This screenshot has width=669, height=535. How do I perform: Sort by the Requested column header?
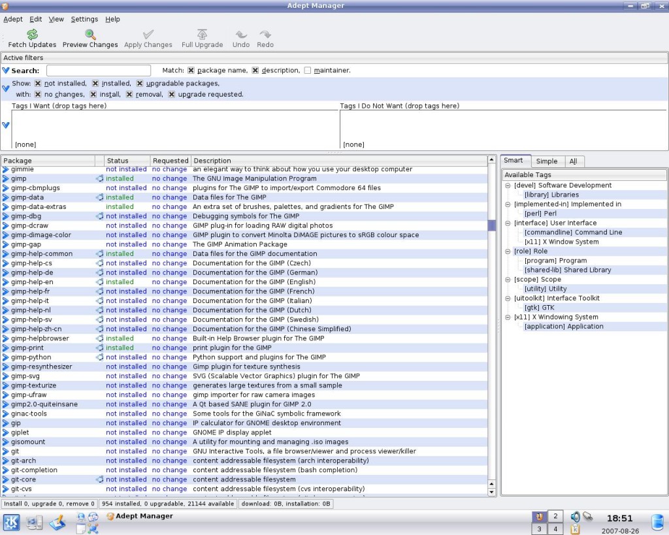tap(171, 161)
